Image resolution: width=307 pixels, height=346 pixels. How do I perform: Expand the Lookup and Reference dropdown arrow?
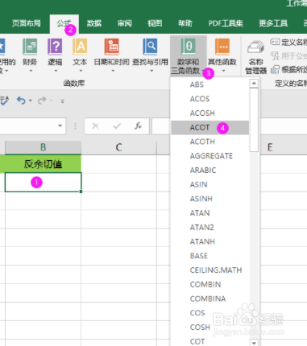point(151,71)
